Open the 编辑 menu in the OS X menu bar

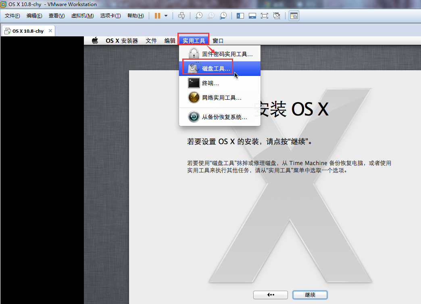point(170,41)
